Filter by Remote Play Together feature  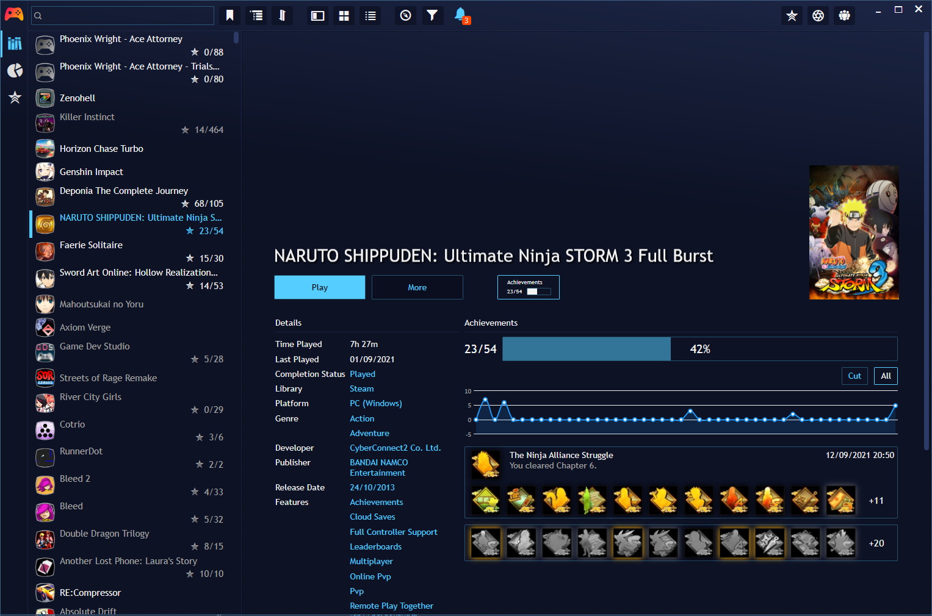pos(391,606)
